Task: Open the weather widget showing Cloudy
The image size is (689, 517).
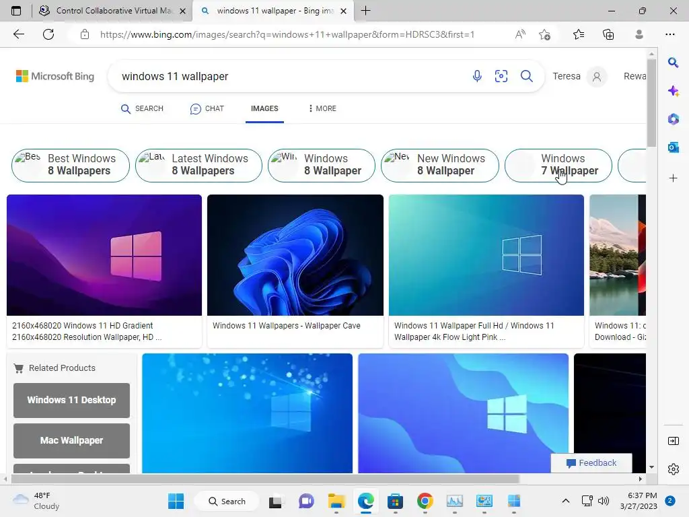Action: [36, 501]
